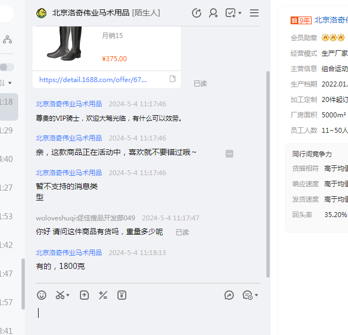
Task: Open the hamburger menu in chat header
Action: [x=254, y=13]
